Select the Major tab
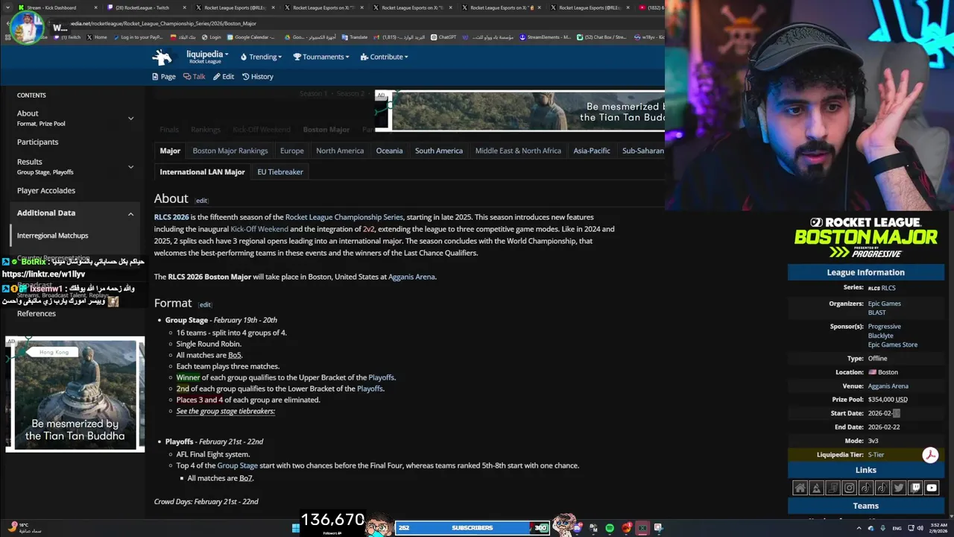Image resolution: width=954 pixels, height=537 pixels. coord(170,151)
